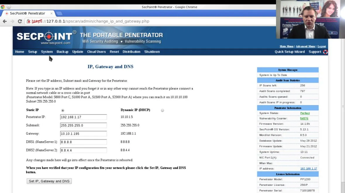Open the System menu
345x193 pixels.
coord(47,52)
